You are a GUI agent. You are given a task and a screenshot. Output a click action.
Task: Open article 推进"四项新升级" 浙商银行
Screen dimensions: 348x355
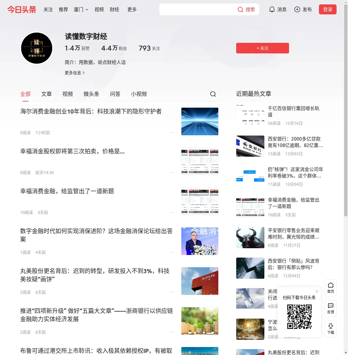[97, 315]
